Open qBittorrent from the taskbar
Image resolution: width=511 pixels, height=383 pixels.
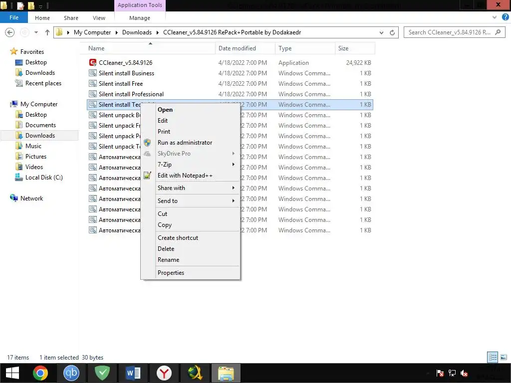coord(71,373)
